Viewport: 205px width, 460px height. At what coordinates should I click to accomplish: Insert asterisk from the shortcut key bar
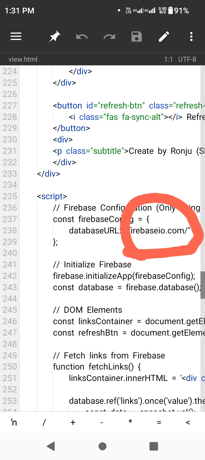(130, 422)
